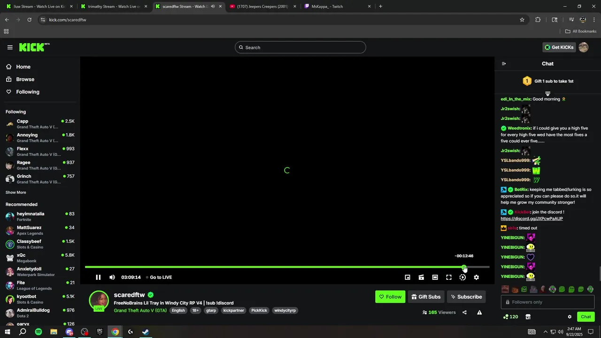The width and height of the screenshot is (601, 338).
Task: Open chat settings gear
Action: (x=570, y=317)
